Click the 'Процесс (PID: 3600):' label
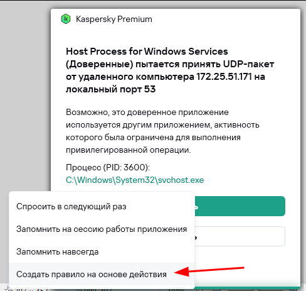This screenshot has width=306, height=291. click(108, 167)
